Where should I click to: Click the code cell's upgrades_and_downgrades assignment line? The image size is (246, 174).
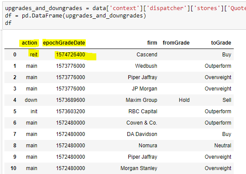pyautogui.click(x=125, y=8)
